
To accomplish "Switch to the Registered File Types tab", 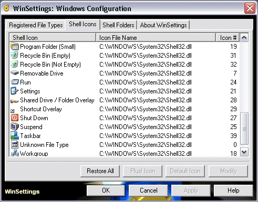I will [x=36, y=25].
